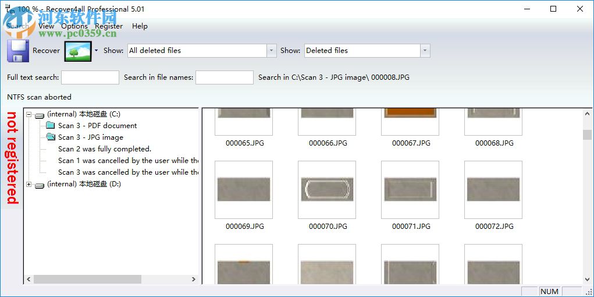The height and width of the screenshot is (297, 594).
Task: Open the preview mode dropdown arrow
Action: pos(96,51)
